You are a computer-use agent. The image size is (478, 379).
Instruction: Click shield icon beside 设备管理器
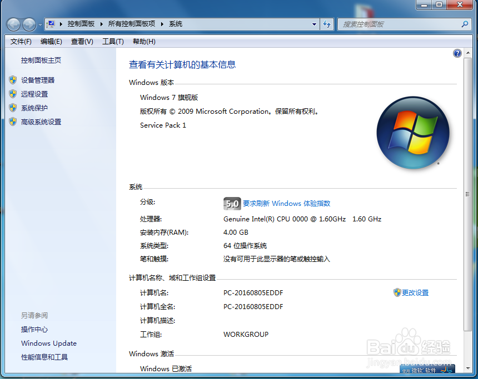pyautogui.click(x=13, y=80)
